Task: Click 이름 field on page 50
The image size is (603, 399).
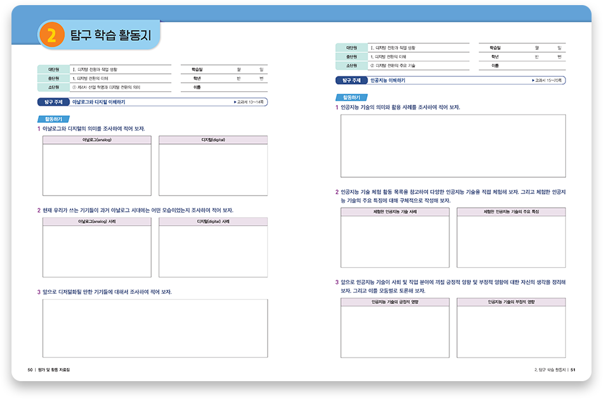Action: (x=224, y=87)
